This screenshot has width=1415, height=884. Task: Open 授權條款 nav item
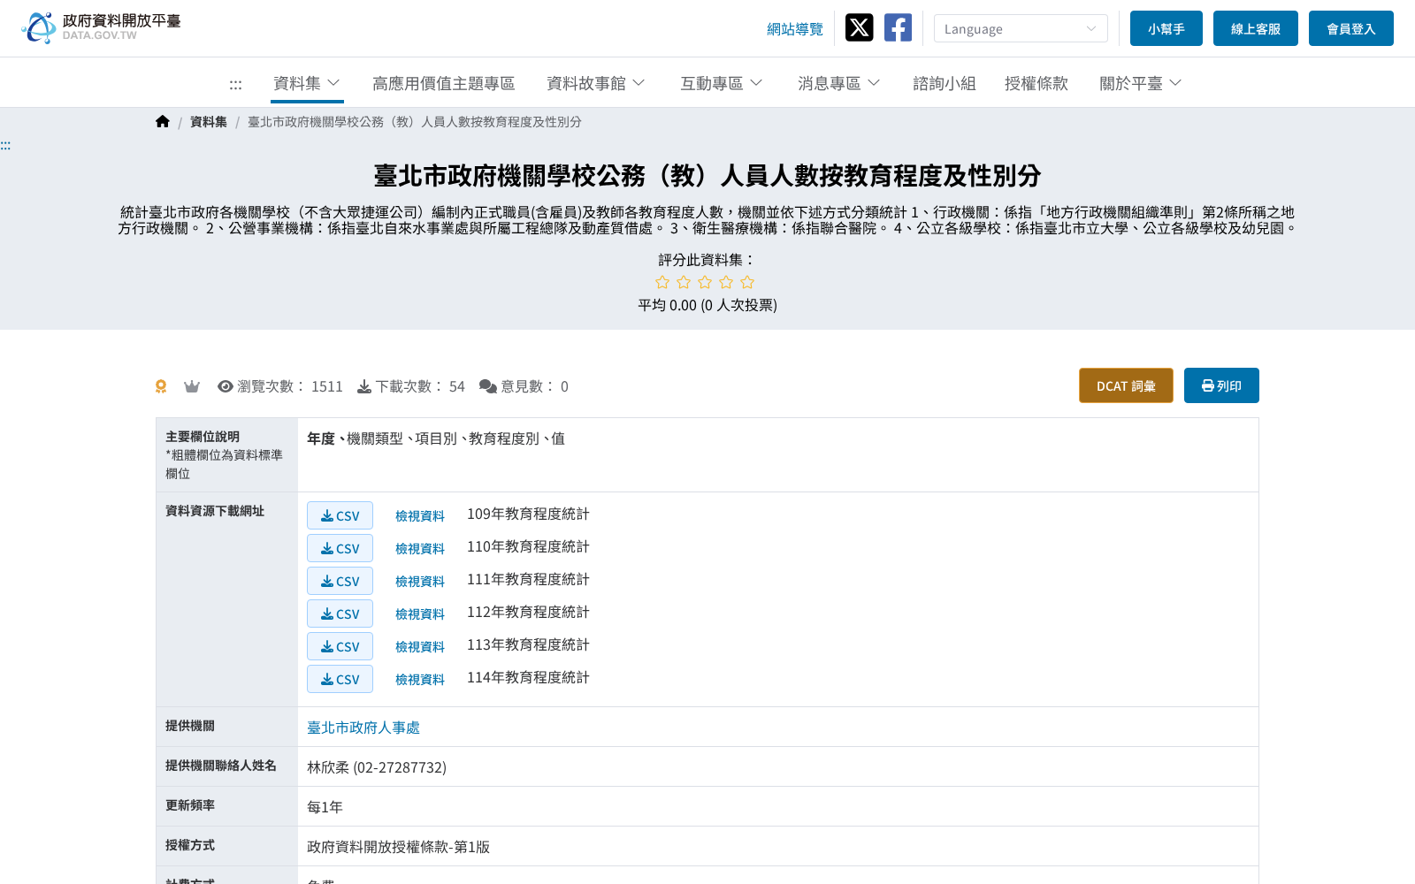pyautogui.click(x=1036, y=83)
